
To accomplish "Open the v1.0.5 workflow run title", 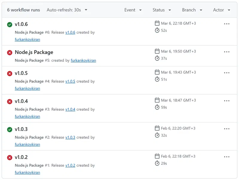I will [x=21, y=73].
